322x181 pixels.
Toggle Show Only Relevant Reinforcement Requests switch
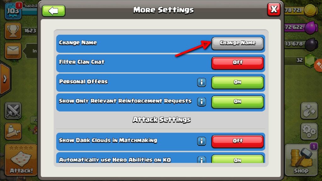[237, 102]
